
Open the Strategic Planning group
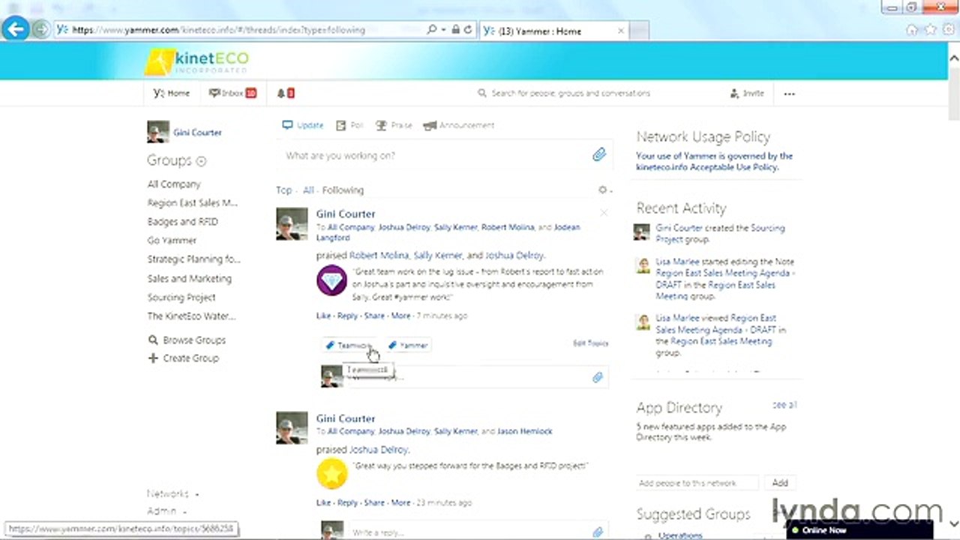193,259
